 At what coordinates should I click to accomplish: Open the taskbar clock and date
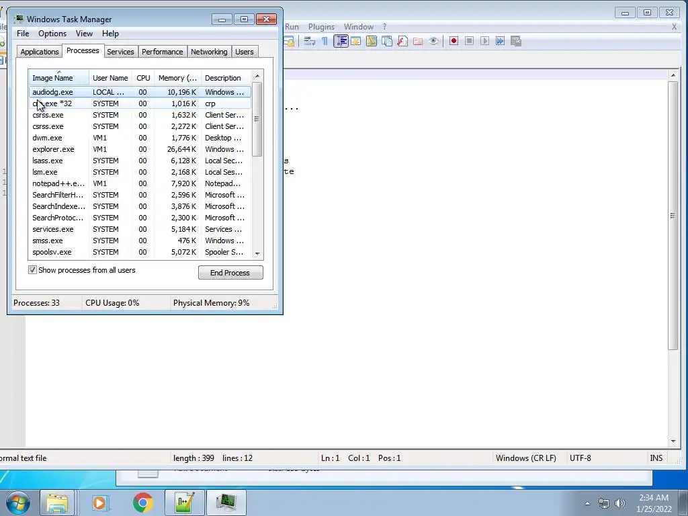coord(654,503)
